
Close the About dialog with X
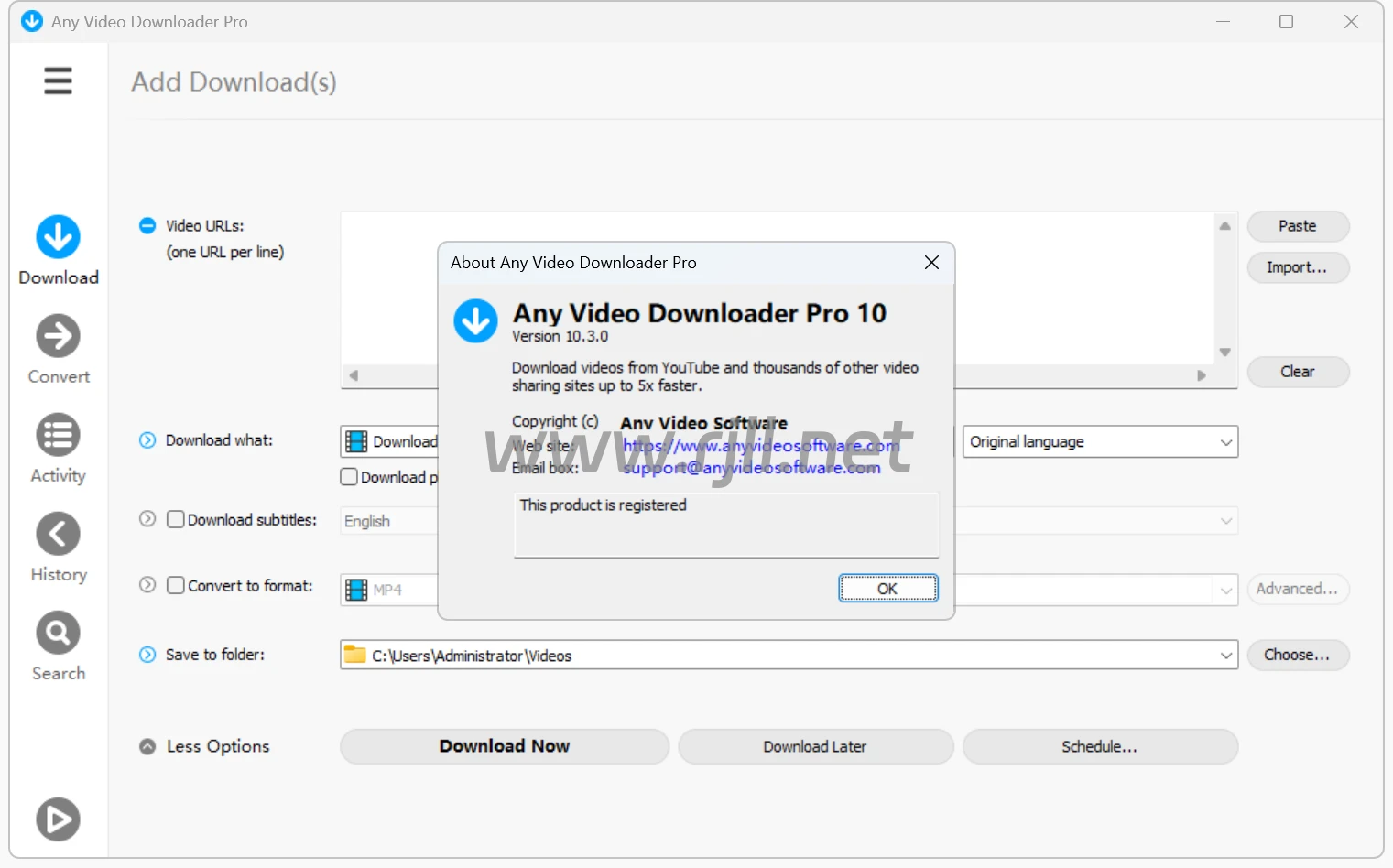(x=931, y=263)
